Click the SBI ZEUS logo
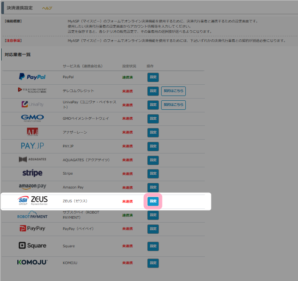The height and width of the screenshot is (281, 298). click(x=33, y=201)
